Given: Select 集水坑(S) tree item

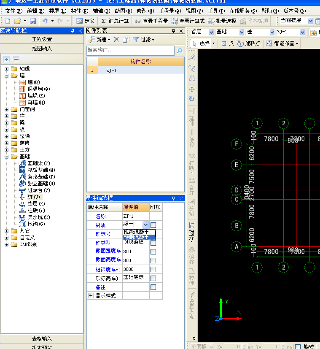Looking at the screenshot, I should pyautogui.click(x=38, y=217).
